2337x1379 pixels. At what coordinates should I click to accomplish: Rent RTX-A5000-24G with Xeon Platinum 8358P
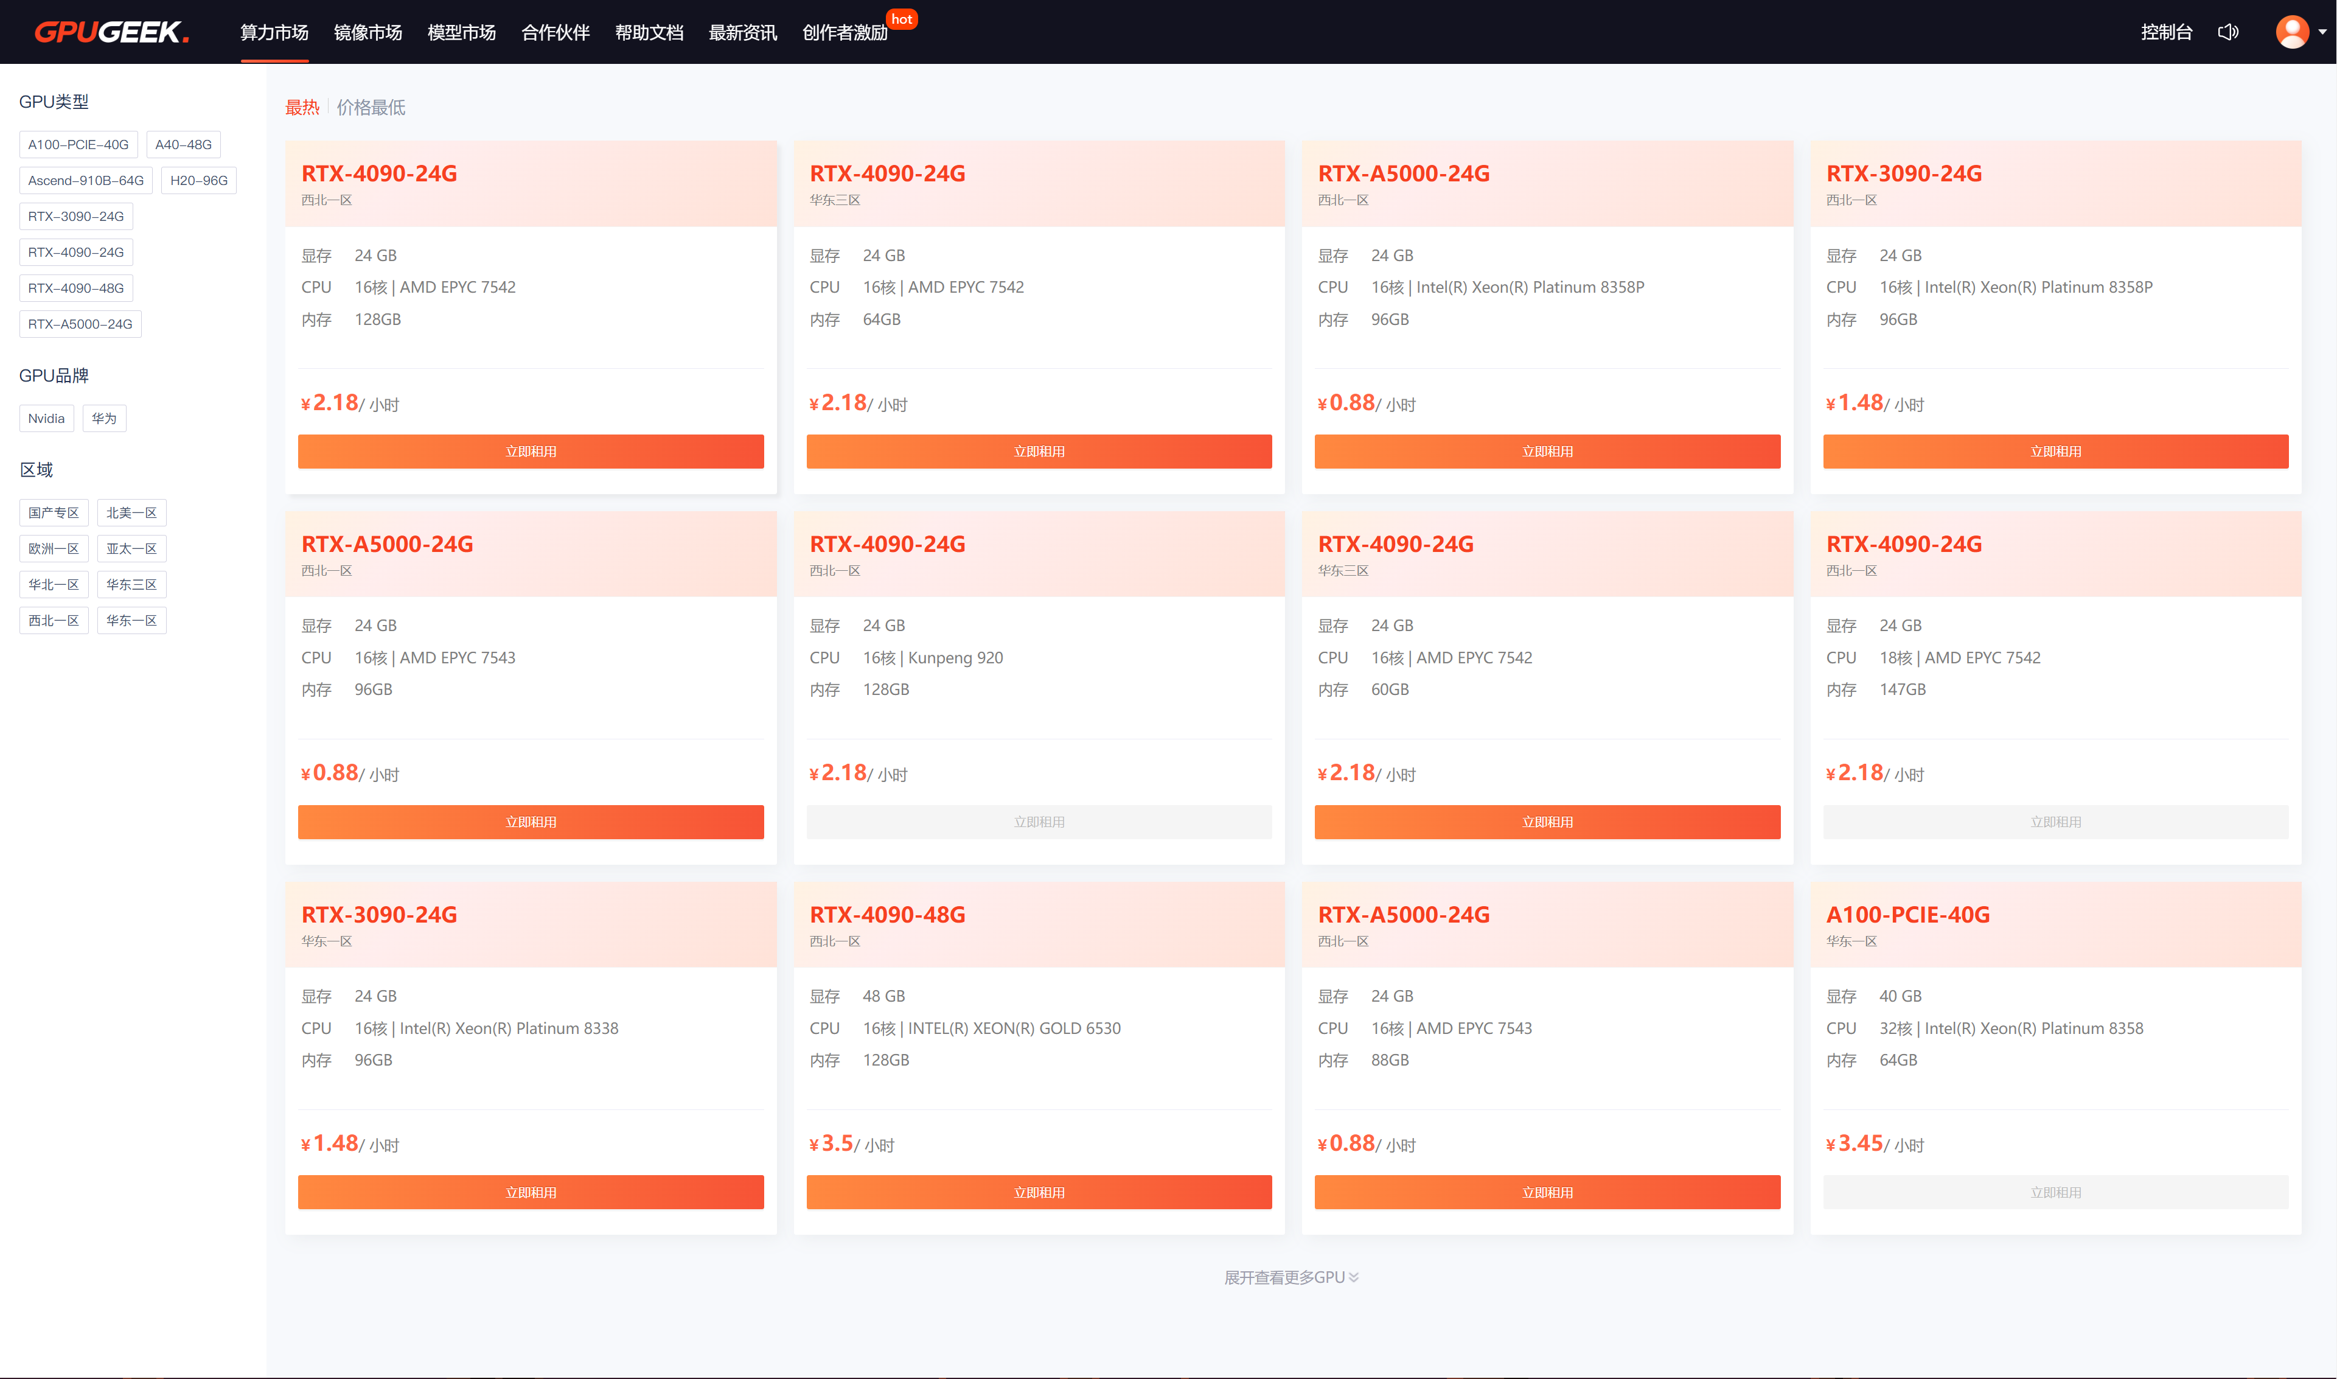1547,452
